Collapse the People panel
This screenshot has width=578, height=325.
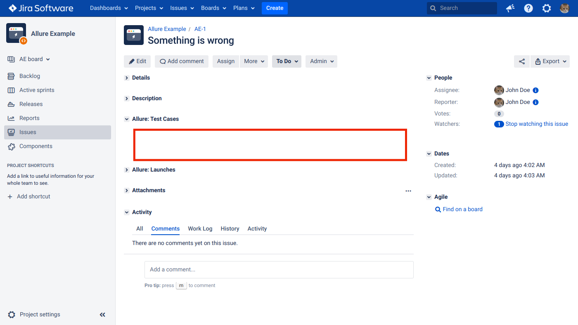(429, 78)
